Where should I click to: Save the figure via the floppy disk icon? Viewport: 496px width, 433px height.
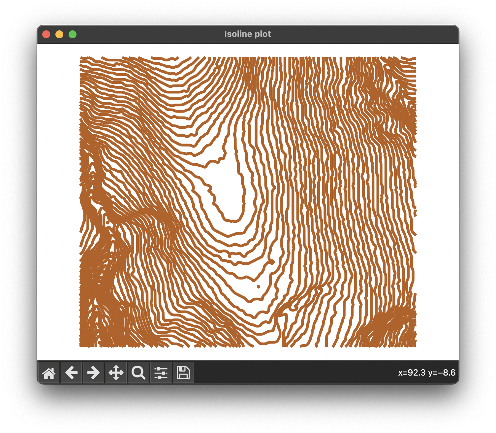183,373
